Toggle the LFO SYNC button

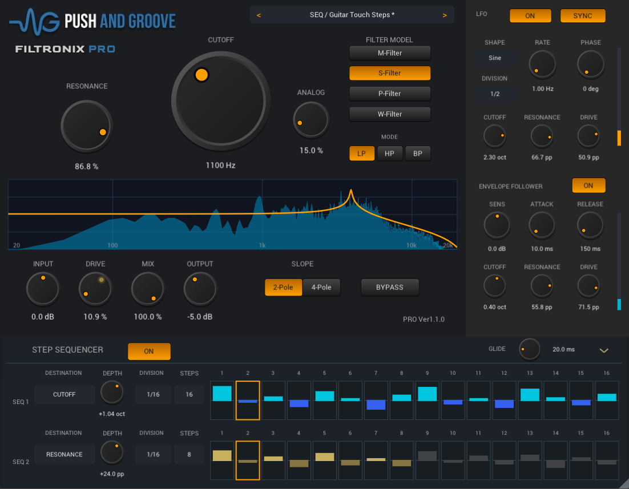pos(583,15)
